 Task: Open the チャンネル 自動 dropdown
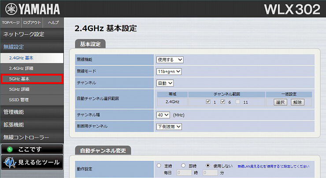click(165, 83)
